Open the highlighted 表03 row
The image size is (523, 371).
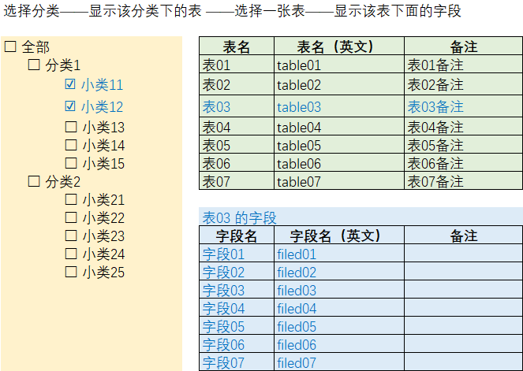click(x=217, y=107)
